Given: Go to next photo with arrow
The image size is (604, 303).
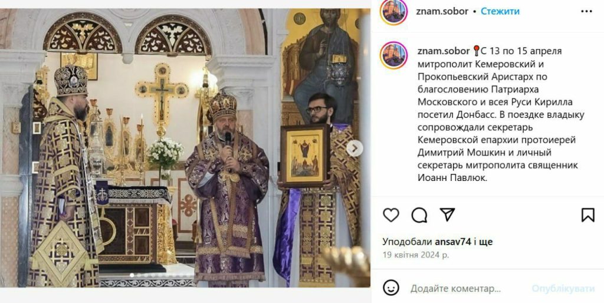Looking at the screenshot, I should (354, 148).
